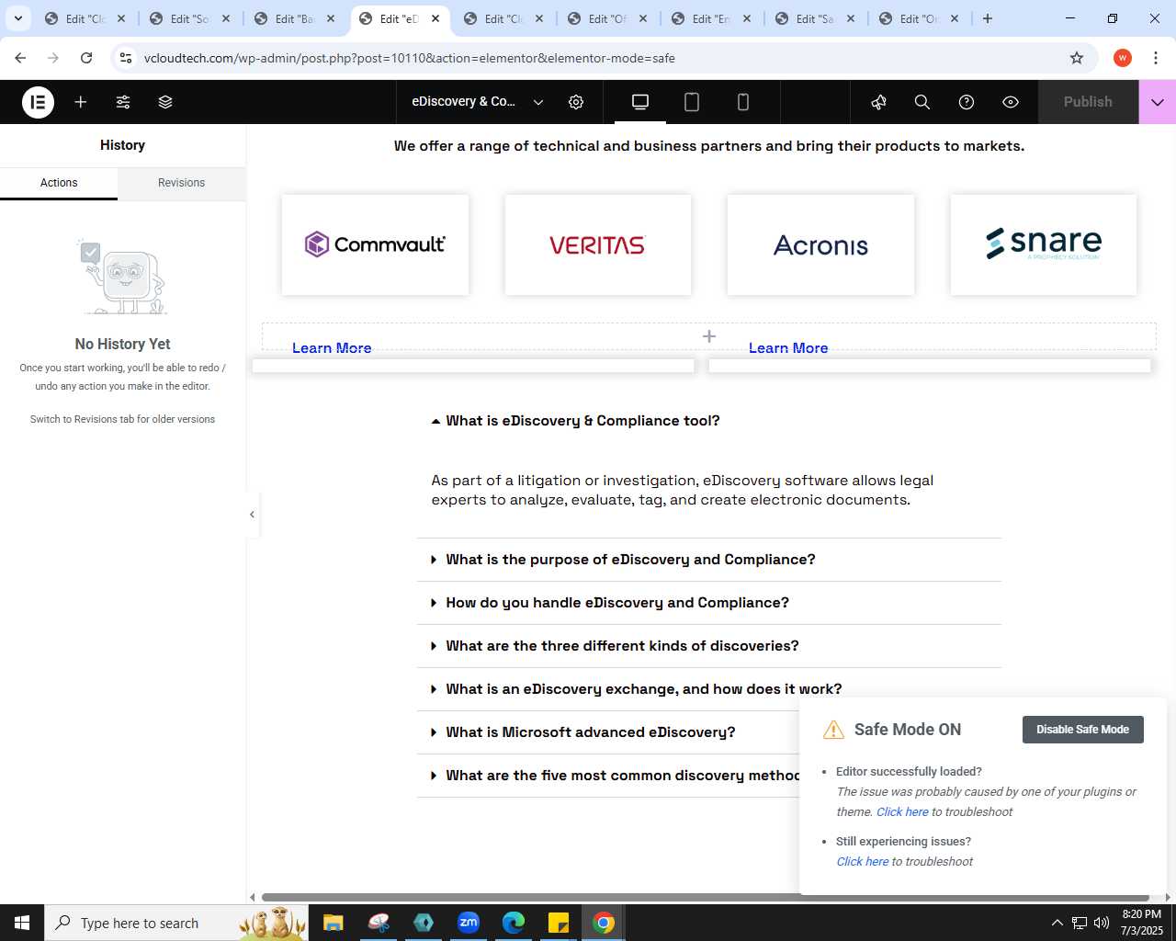Viewport: 1176px width, 941px height.
Task: Click the Commvault partner logo
Action: pos(375,244)
